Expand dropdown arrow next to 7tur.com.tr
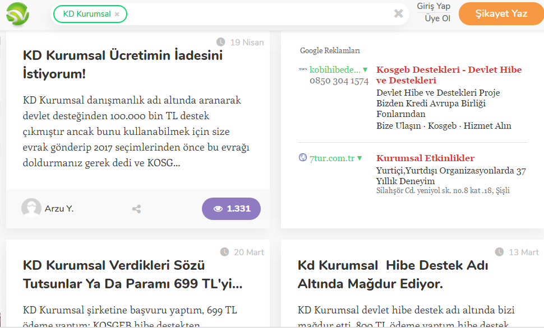 [359, 158]
